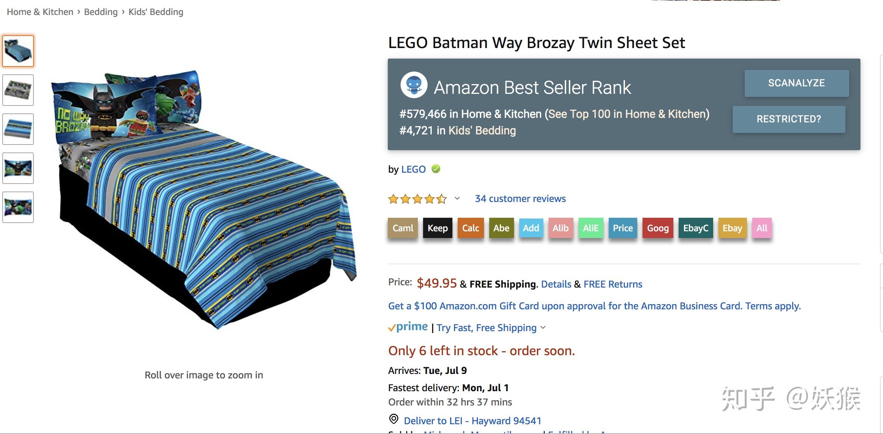View the second thumbnail of sheet pieces

point(18,90)
